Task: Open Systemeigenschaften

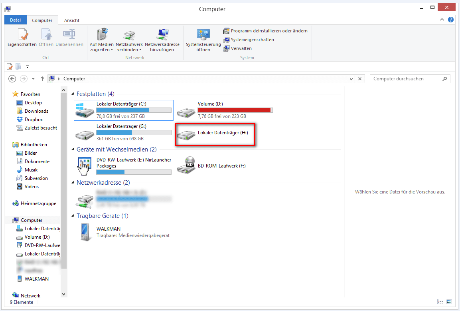Action: [x=249, y=40]
